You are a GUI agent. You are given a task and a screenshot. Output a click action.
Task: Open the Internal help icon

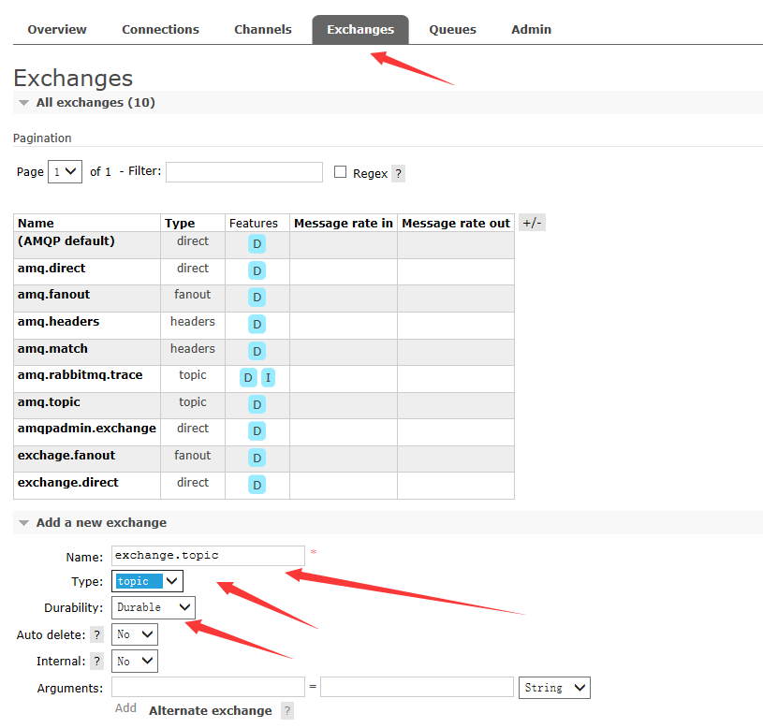click(96, 662)
